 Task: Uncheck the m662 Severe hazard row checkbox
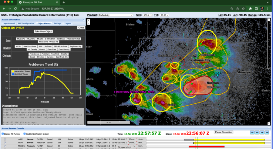pos(5,139)
